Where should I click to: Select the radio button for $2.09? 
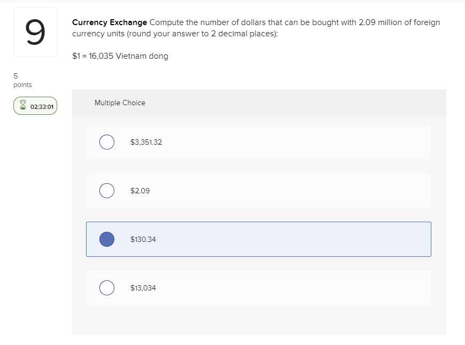point(107,191)
